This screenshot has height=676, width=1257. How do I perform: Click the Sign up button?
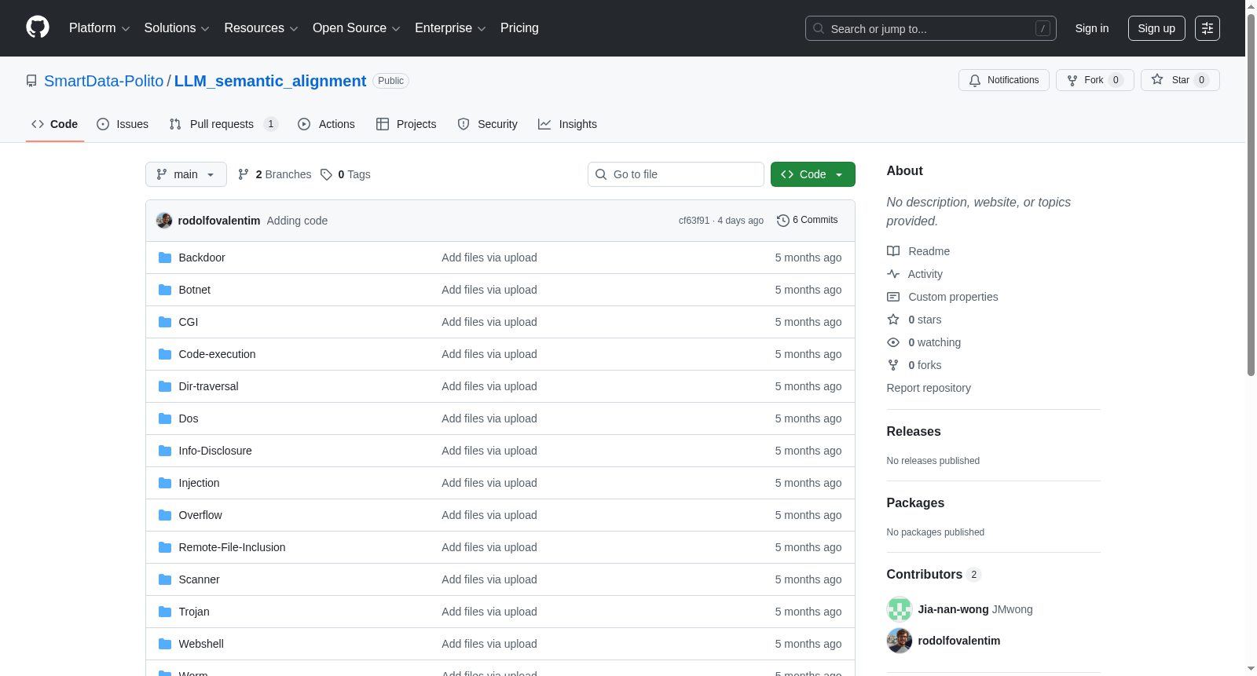click(x=1156, y=28)
